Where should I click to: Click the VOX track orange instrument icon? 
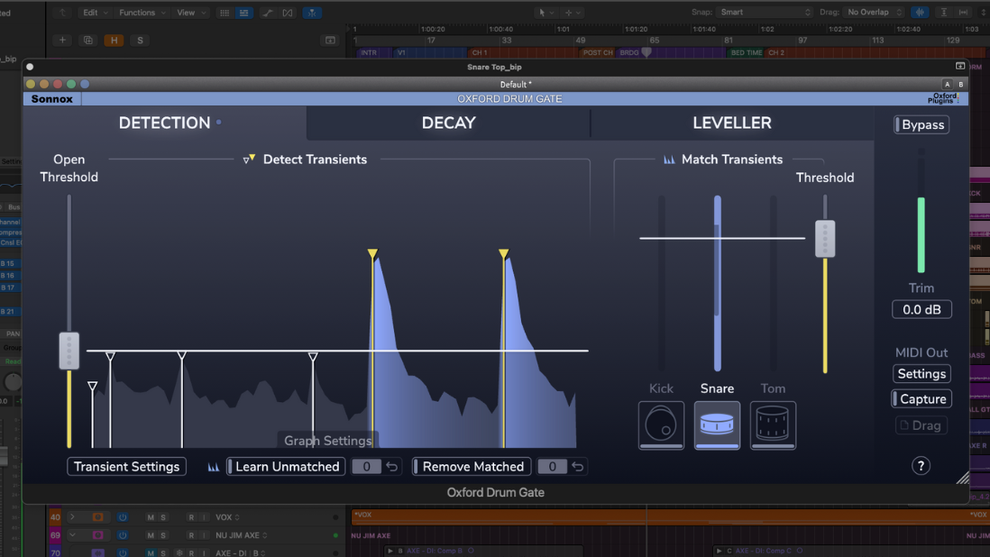(x=98, y=517)
